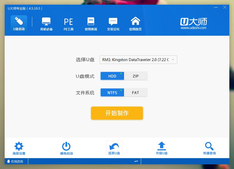Open the 快捷查询 quick query tool
The image size is (234, 169).
click(209, 148)
